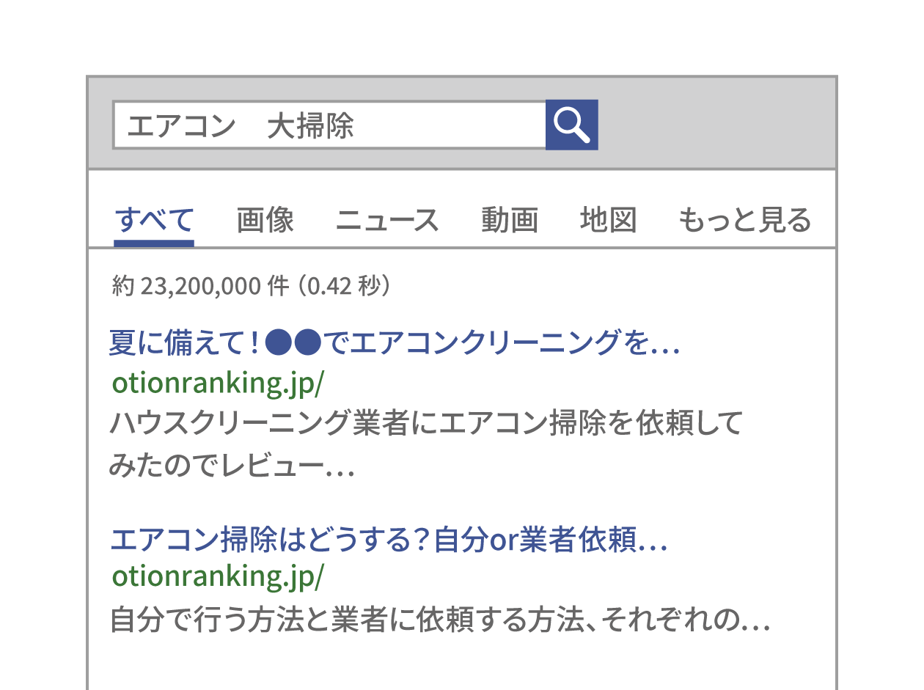Image resolution: width=924 pixels, height=690 pixels.
Task: Open the ニュース tab
Action: tap(387, 220)
